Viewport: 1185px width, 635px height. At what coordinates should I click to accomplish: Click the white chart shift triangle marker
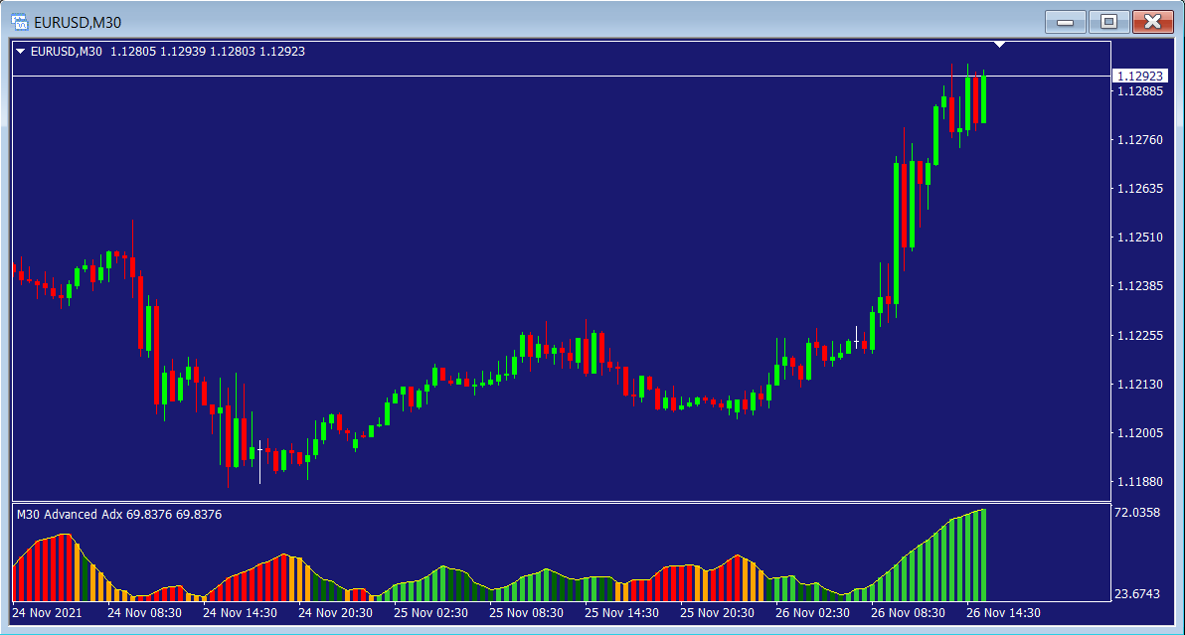(x=1000, y=45)
